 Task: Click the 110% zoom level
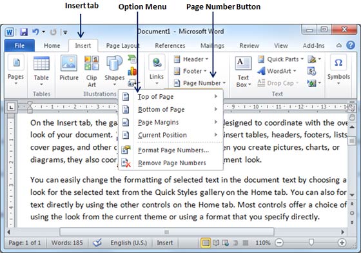tap(263, 243)
